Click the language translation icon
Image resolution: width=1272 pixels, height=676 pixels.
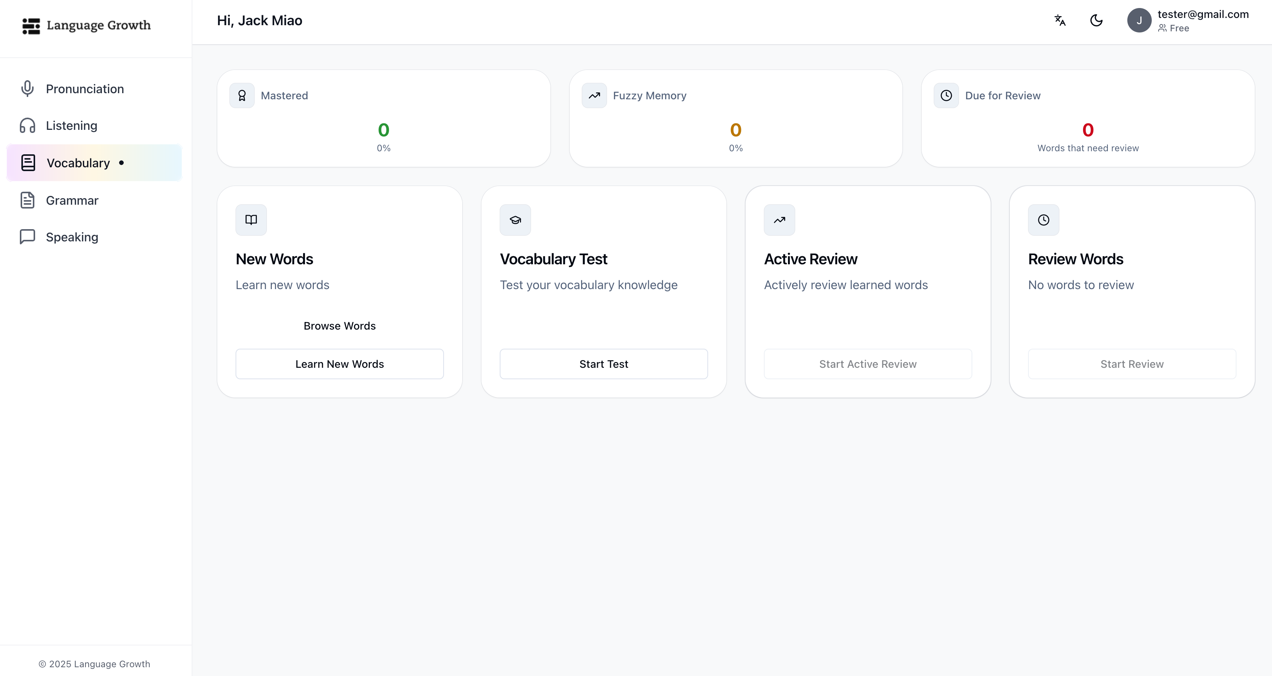pos(1060,20)
